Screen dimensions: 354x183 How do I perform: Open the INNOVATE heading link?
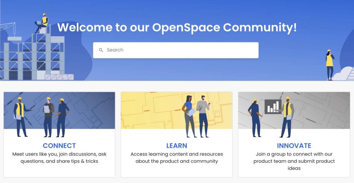pyautogui.click(x=294, y=146)
